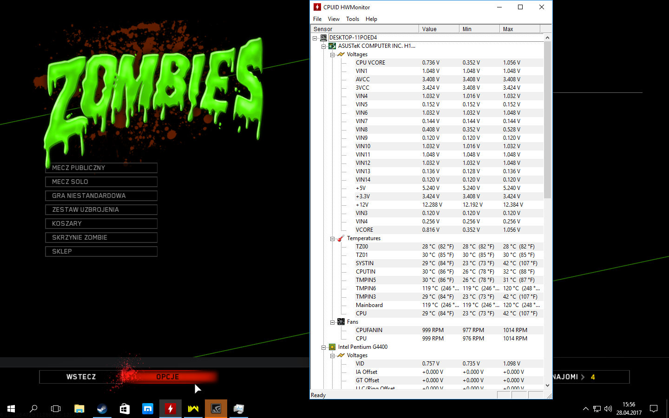Switch to the Infinite Warfare taskbar icon
Viewport: 669px width, 418px height.
(x=193, y=409)
